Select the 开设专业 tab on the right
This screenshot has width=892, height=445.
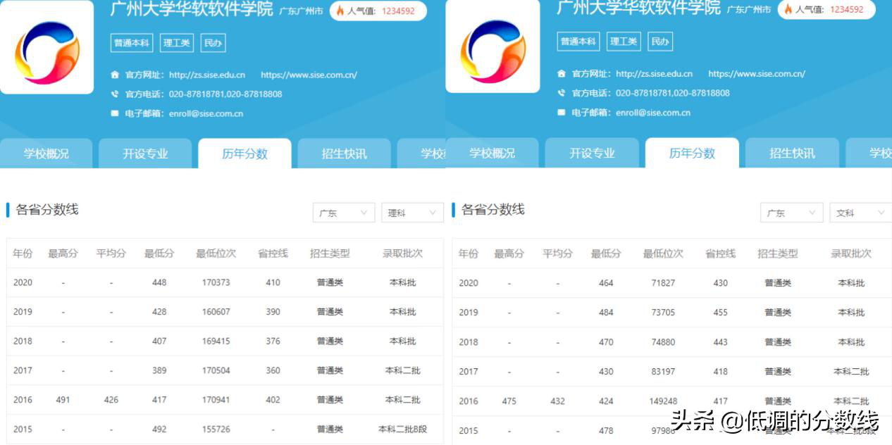tap(593, 153)
